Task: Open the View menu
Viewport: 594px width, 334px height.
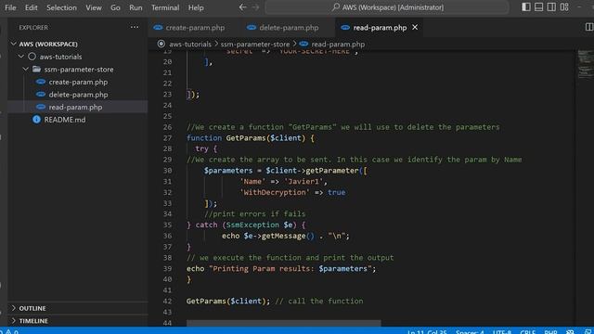Action: point(93,7)
